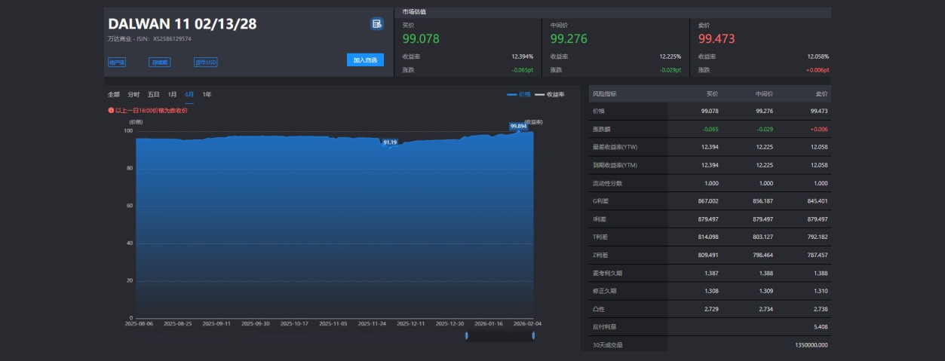945x361 pixels.
Task: Click the 存续期 tag
Action: tap(160, 63)
